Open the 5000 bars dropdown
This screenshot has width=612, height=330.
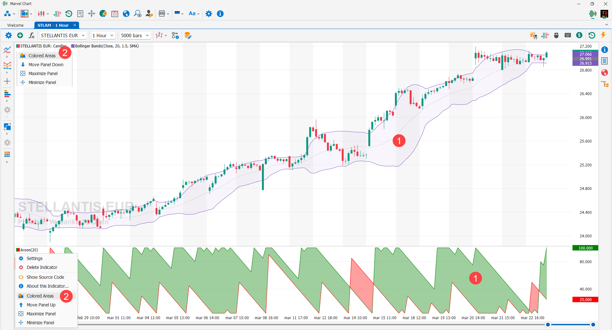[135, 35]
